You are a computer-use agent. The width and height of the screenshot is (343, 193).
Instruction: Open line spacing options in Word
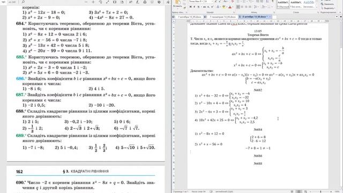(256, 7)
